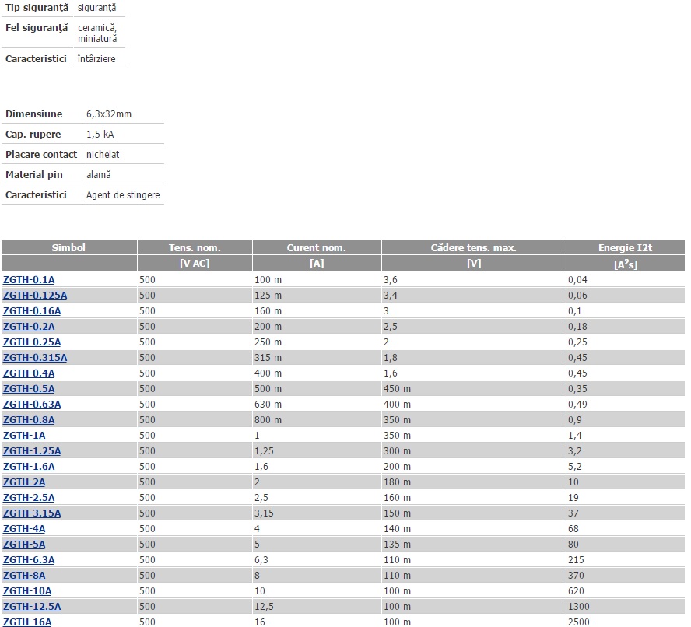Viewport: 691px width, 627px height.
Task: Select the ZGTH-0.25A product link
Action: (32, 342)
